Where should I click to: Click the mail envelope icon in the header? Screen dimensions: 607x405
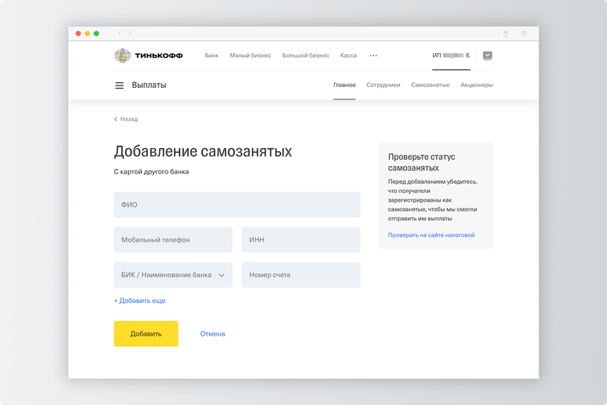tap(487, 55)
